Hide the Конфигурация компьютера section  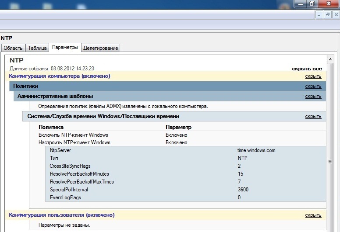(x=313, y=76)
